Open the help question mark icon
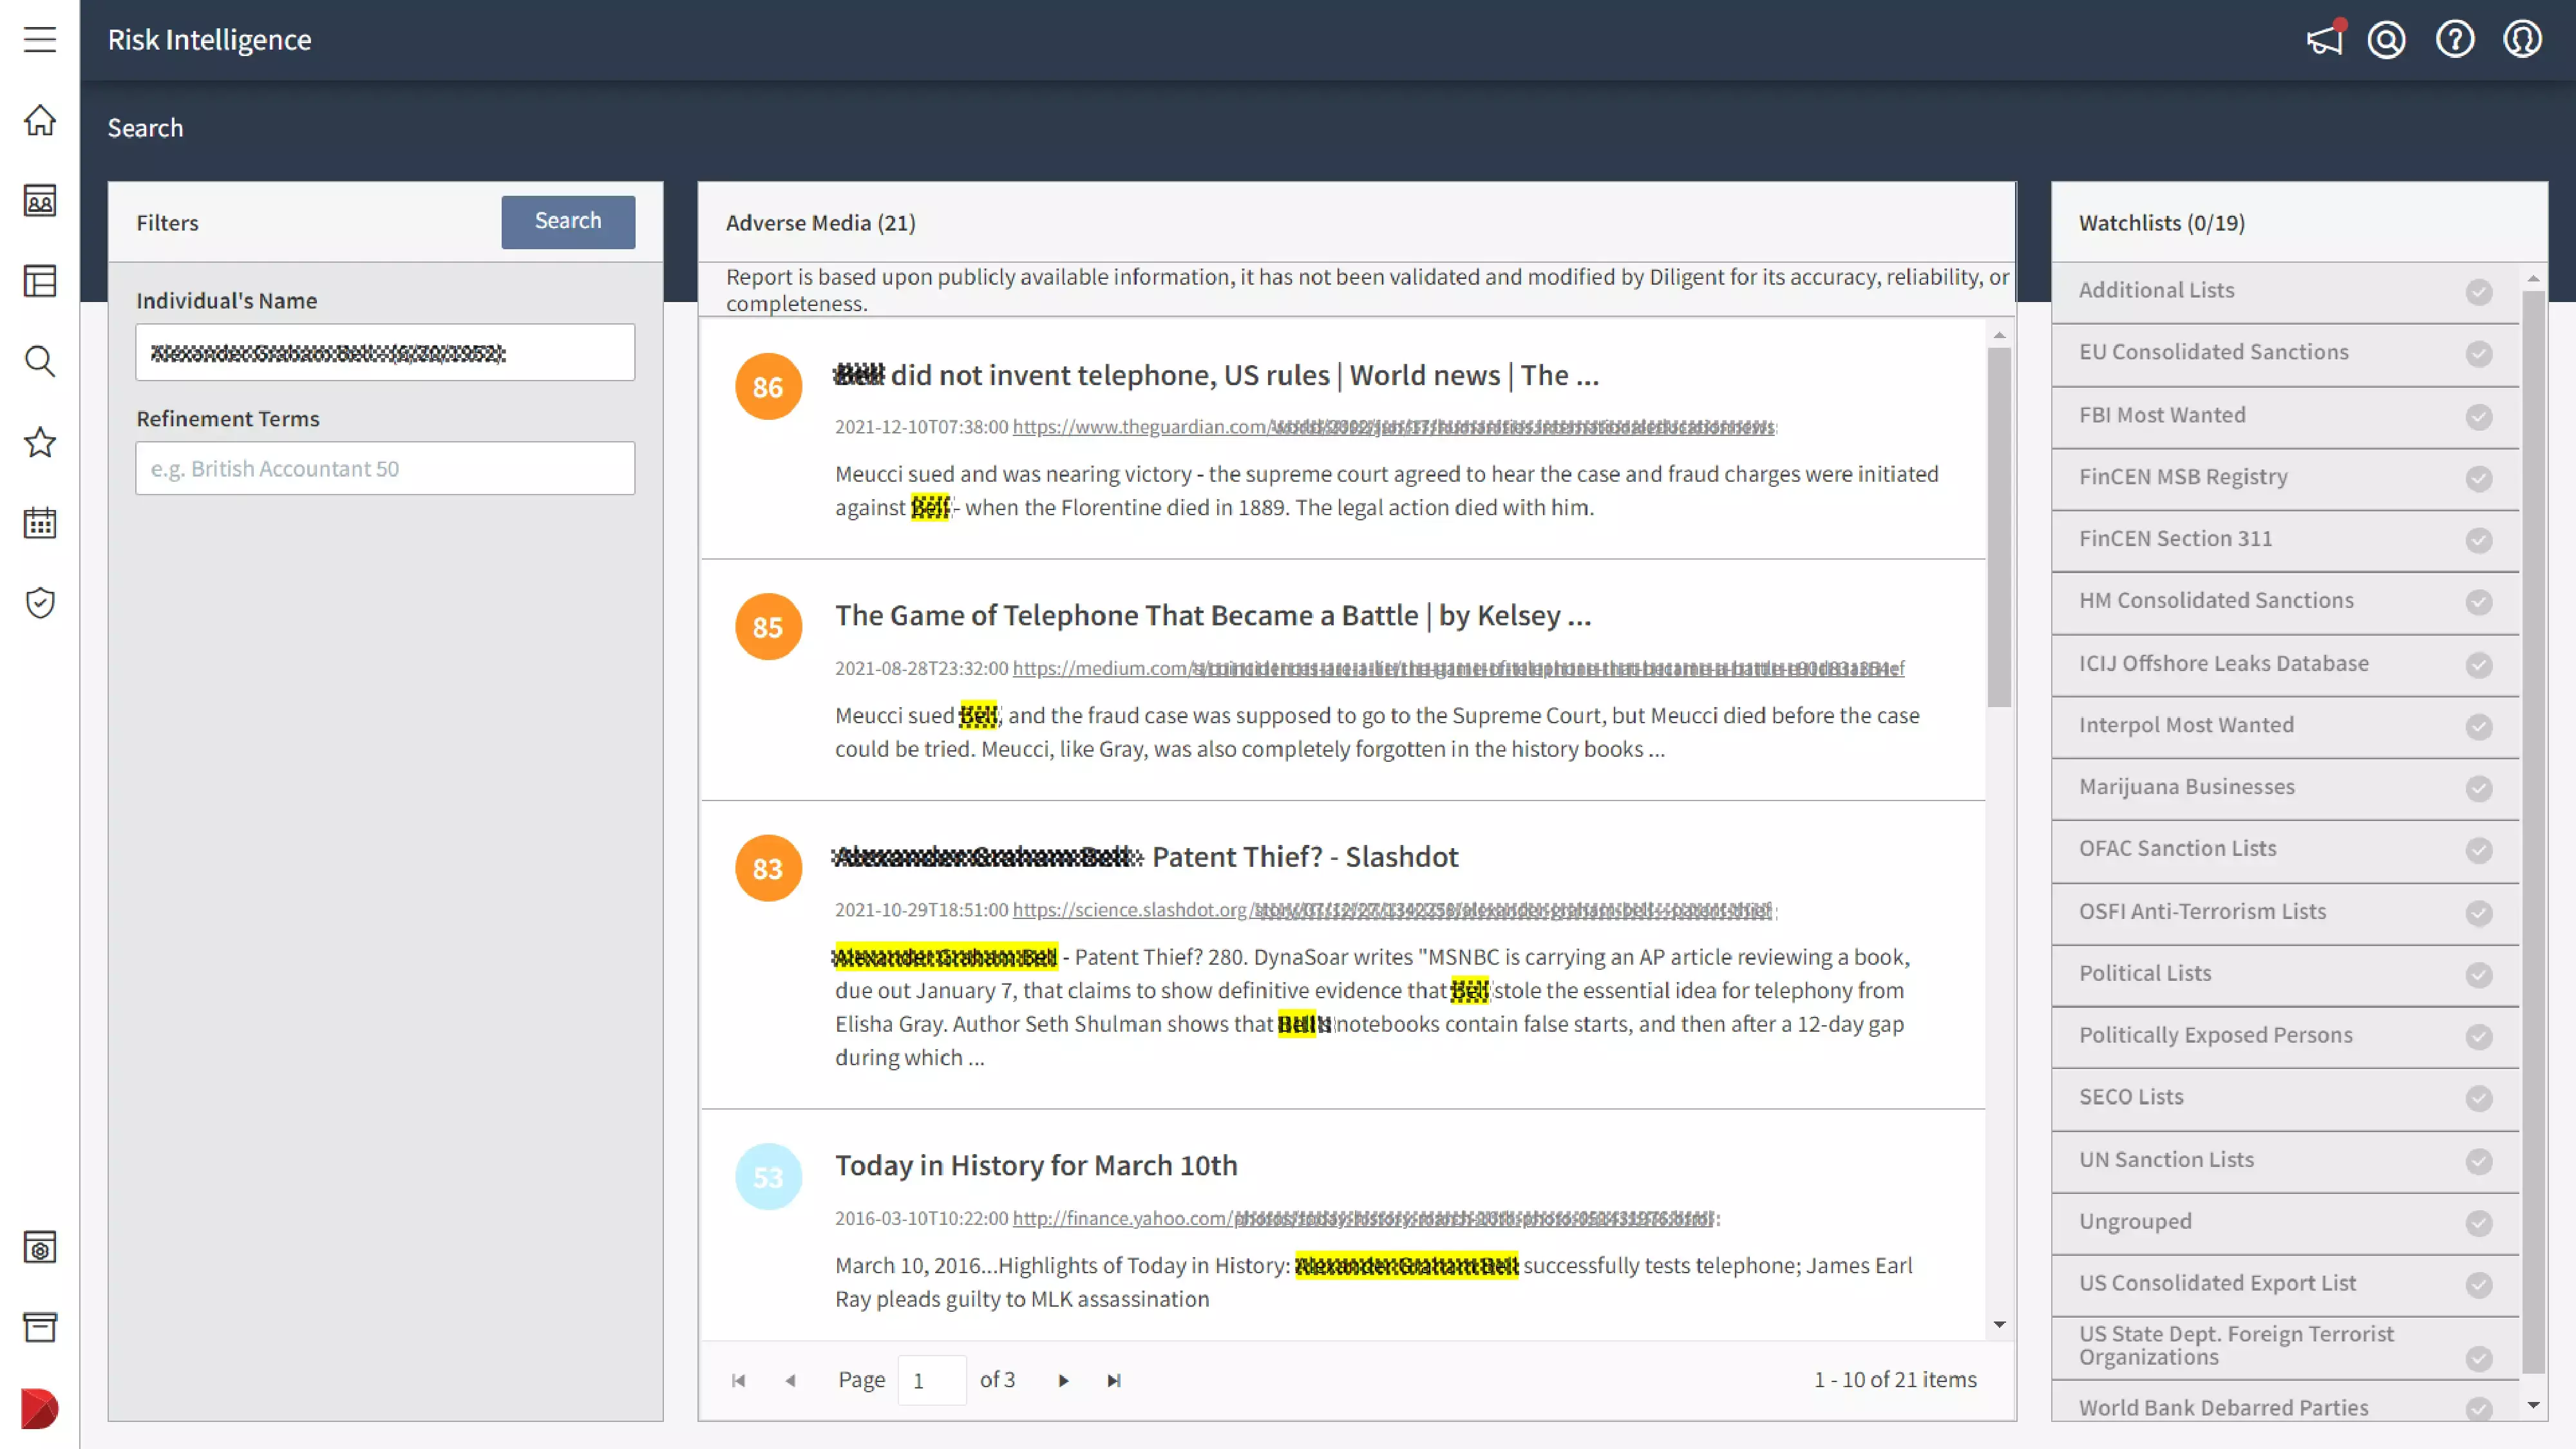Viewport: 2576px width, 1449px height. pos(2455,39)
